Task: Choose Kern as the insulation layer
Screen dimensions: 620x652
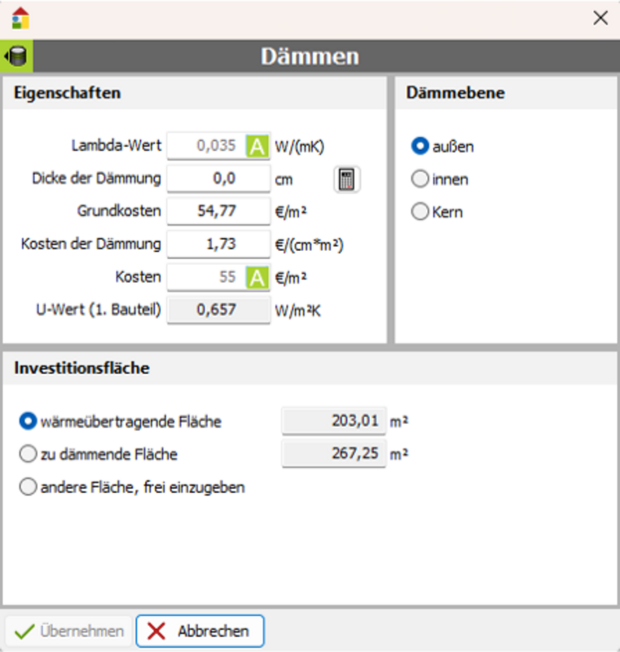Action: (x=420, y=212)
